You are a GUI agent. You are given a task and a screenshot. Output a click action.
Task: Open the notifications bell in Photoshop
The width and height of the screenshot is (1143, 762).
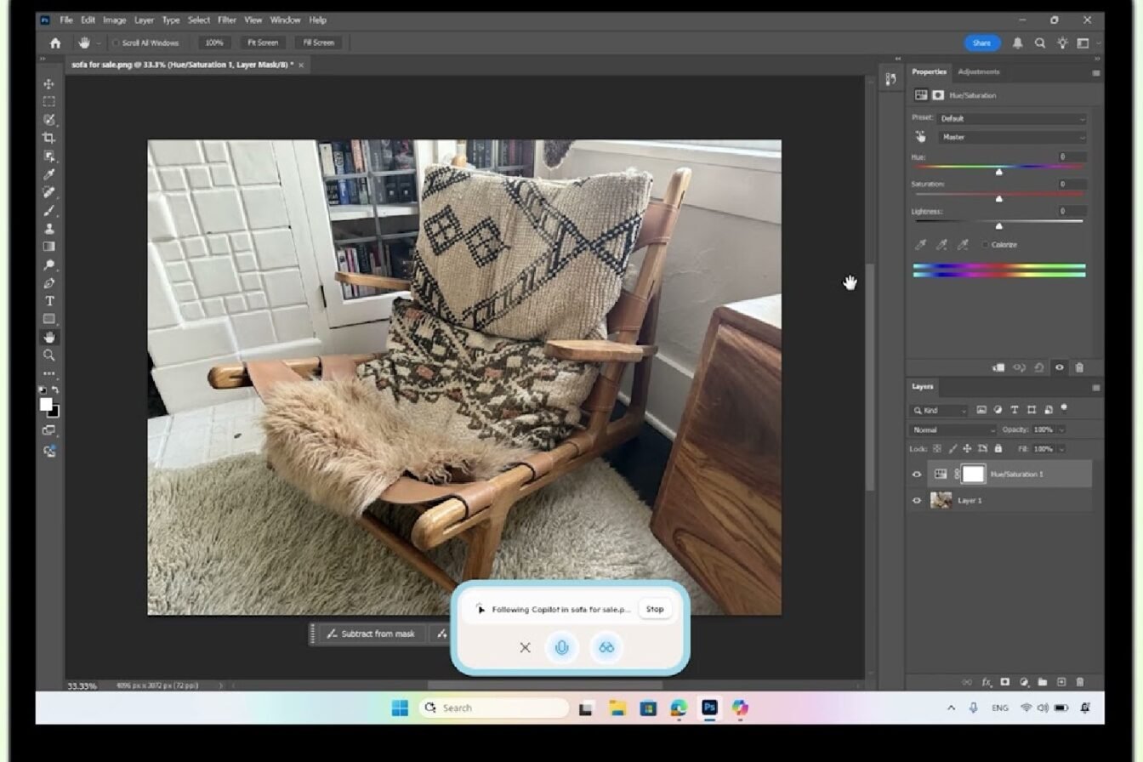pyautogui.click(x=1017, y=43)
